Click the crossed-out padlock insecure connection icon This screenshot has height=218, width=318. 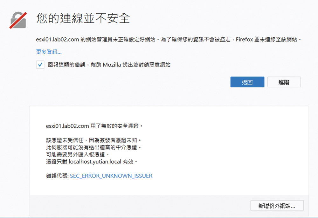[18, 20]
